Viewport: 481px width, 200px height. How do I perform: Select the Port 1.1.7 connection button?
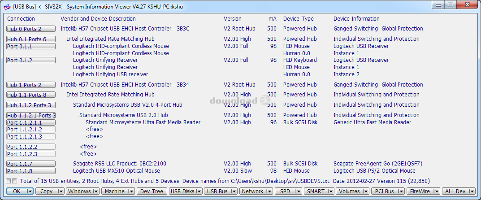pyautogui.click(x=31, y=164)
